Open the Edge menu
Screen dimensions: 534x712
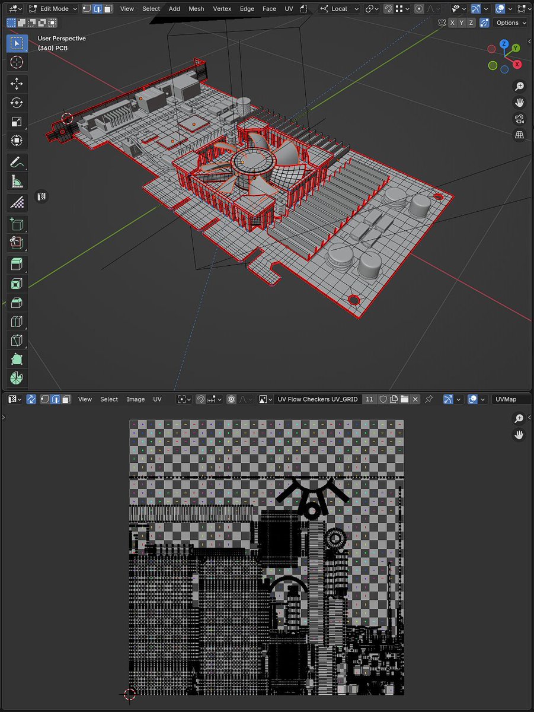coord(247,9)
